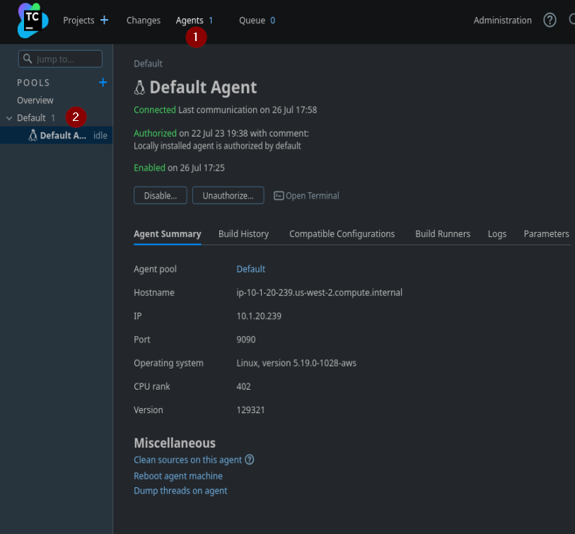Screen dimensions: 575x534
Task: Click the green Authorized status text
Action: point(155,133)
